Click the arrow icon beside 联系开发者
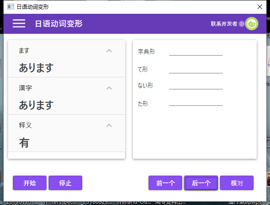Screen dimensions: 270x205 241,24
